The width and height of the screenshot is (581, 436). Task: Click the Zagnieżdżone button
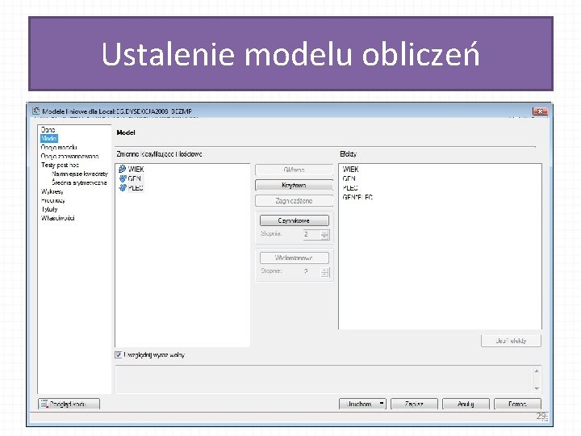coord(295,200)
